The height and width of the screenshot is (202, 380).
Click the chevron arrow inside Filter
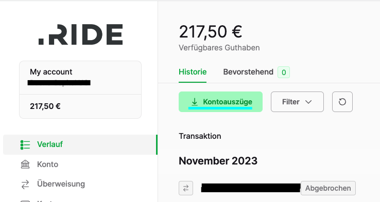[308, 102]
